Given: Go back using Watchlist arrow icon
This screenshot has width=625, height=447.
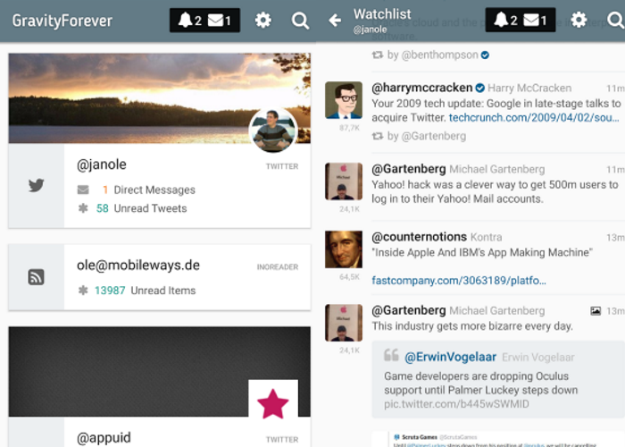Looking at the screenshot, I should [x=336, y=21].
